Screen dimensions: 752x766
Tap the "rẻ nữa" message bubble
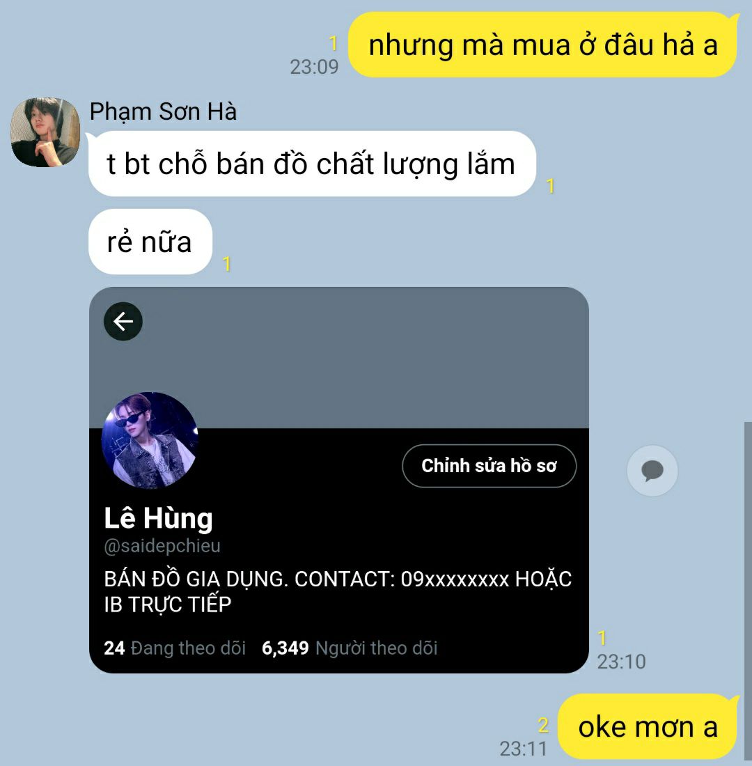(x=150, y=242)
